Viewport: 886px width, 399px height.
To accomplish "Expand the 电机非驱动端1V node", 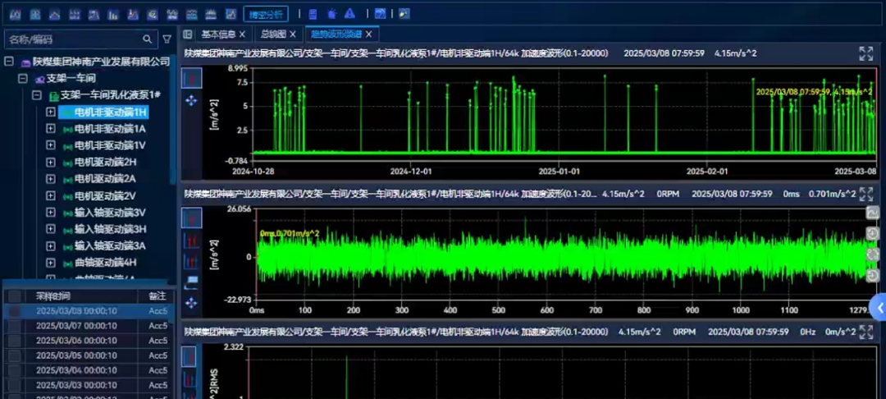I will [x=51, y=145].
